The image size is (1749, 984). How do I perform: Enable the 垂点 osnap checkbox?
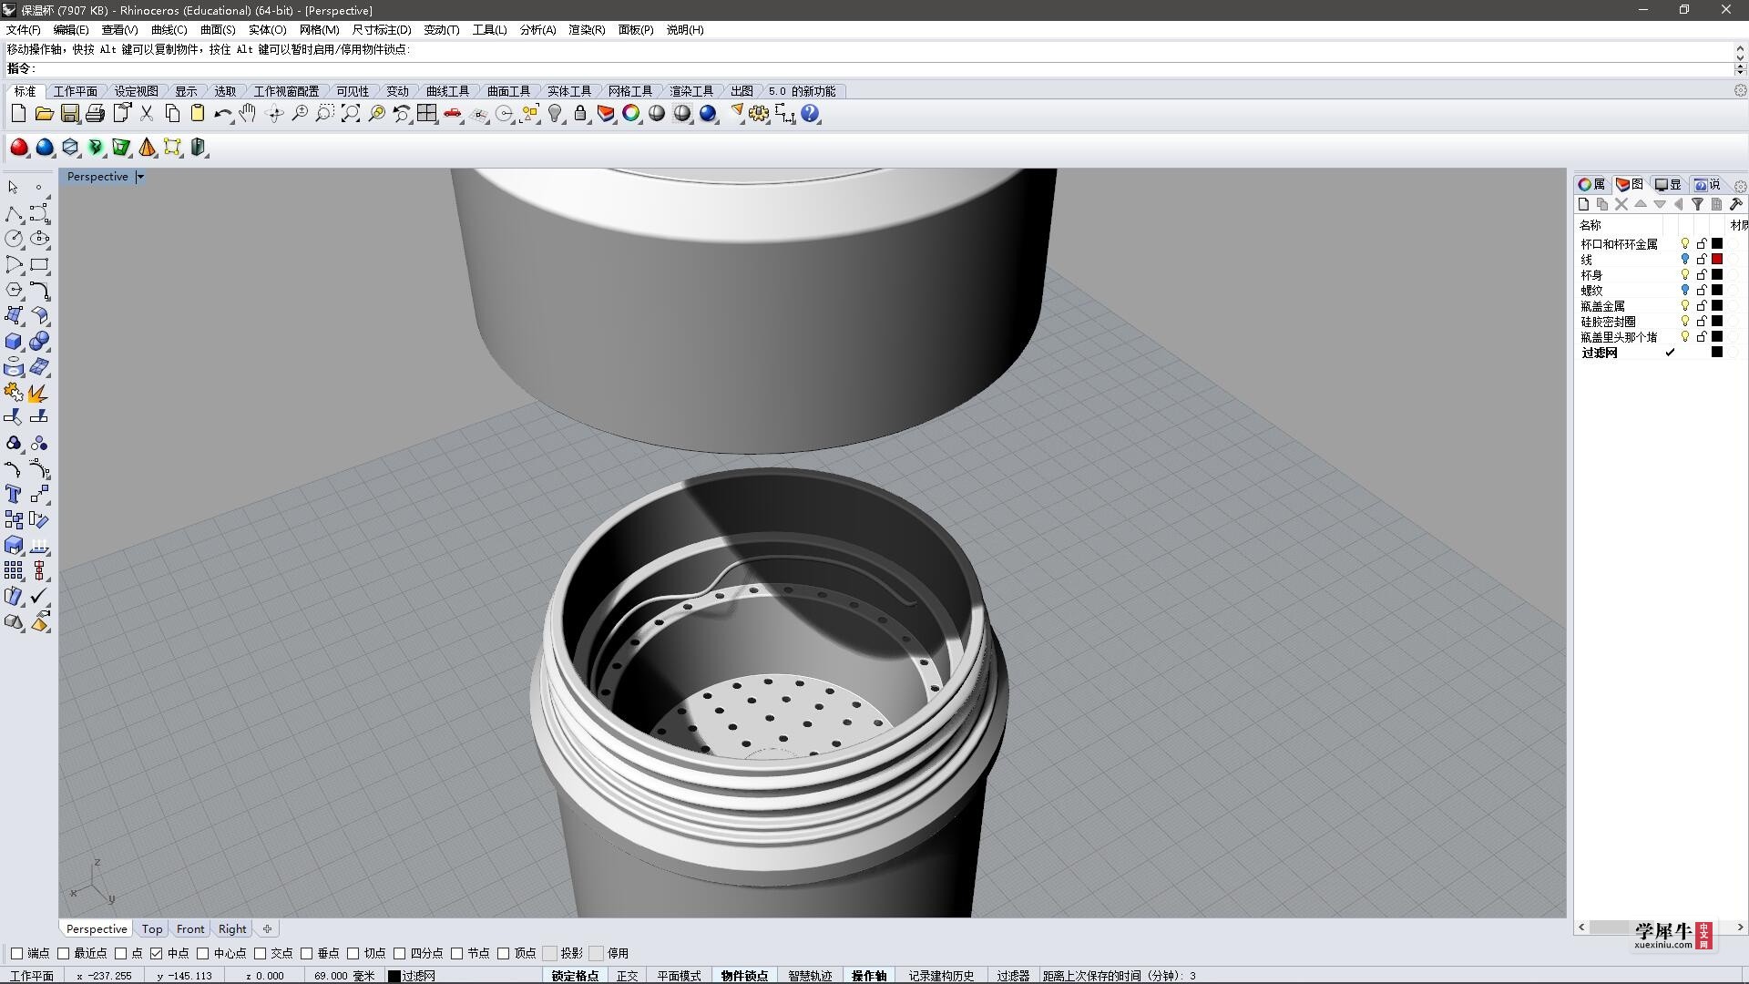[306, 953]
